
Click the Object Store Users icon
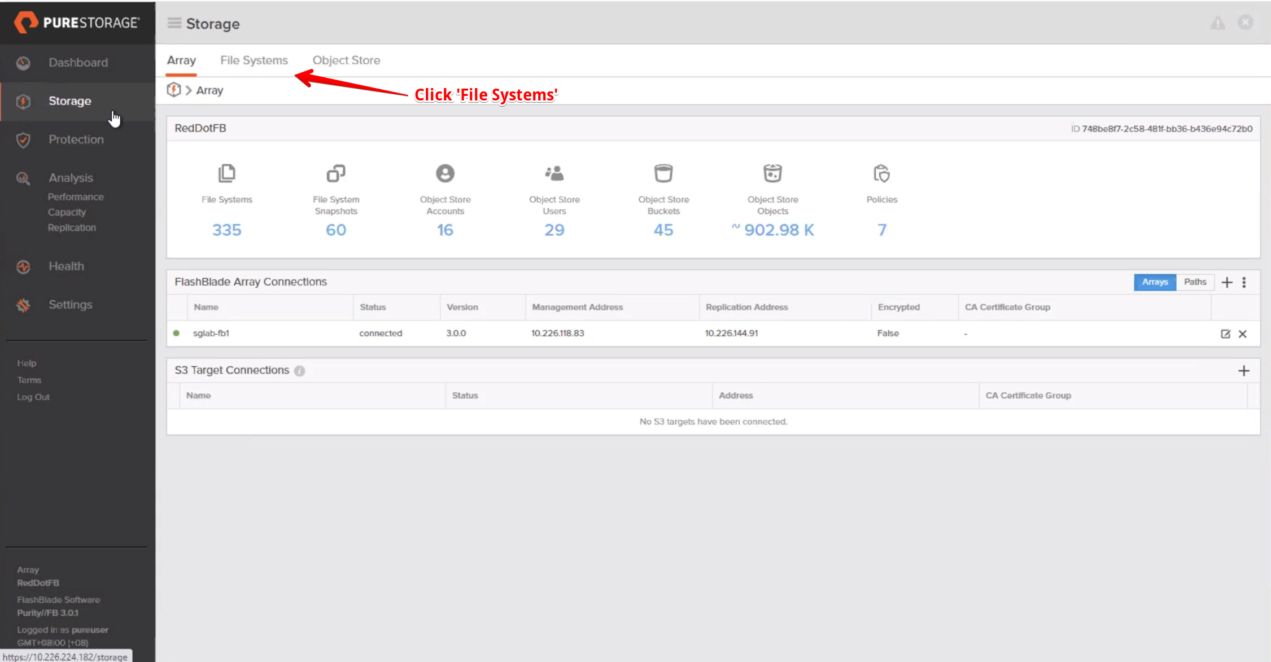click(554, 173)
